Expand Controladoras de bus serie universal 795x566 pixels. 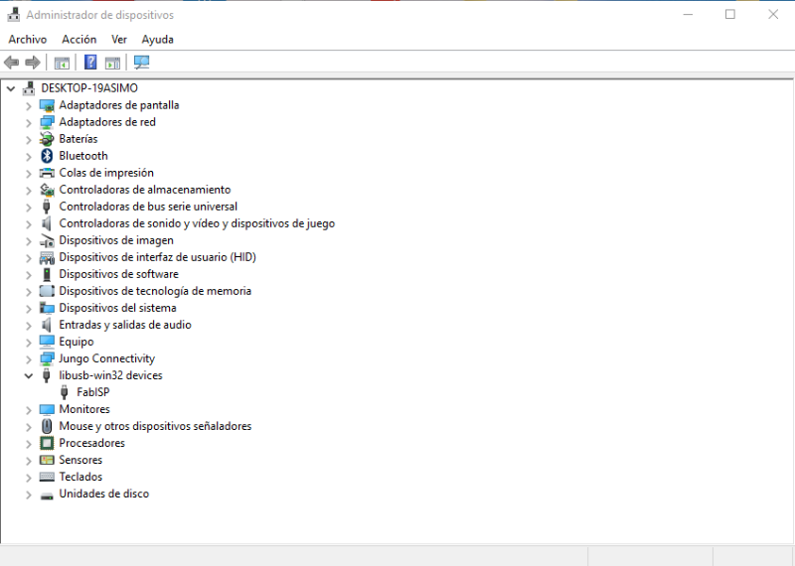tap(29, 208)
